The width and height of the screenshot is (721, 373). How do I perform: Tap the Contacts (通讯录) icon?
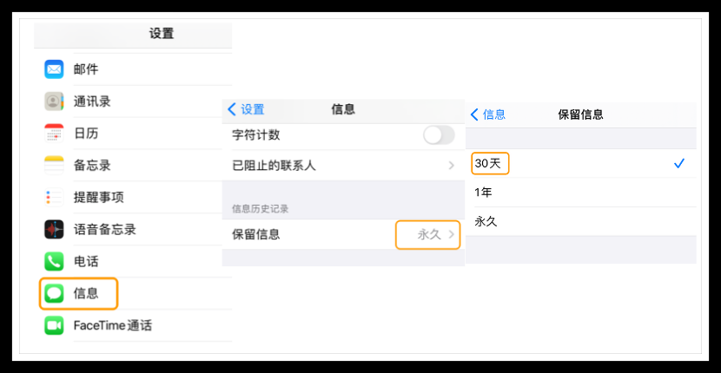coord(55,101)
